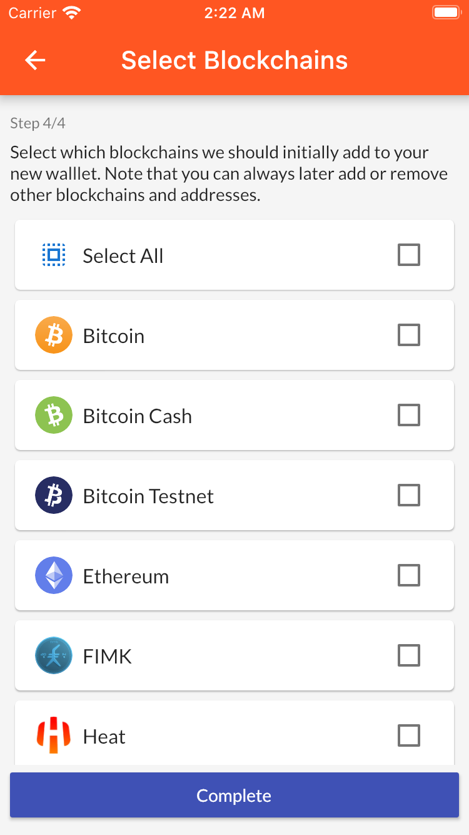Tap the Ethereum diamond logo
The height and width of the screenshot is (835, 469).
click(54, 575)
